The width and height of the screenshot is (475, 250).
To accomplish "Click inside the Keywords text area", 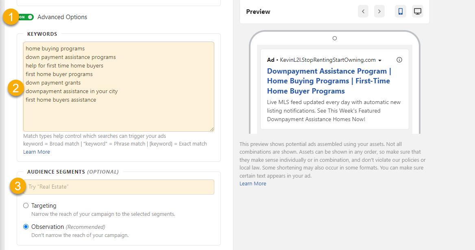I will point(118,114).
